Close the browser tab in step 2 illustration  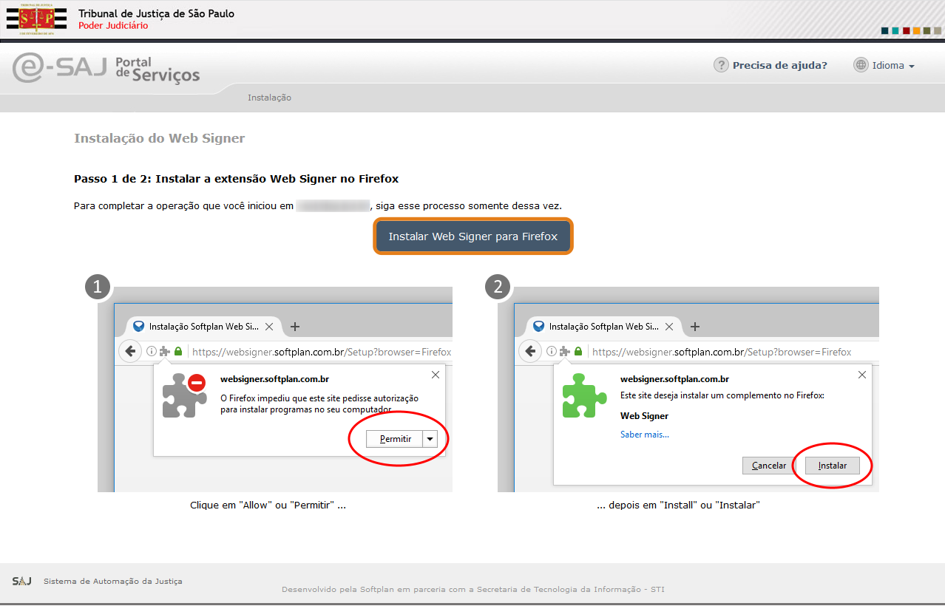pyautogui.click(x=669, y=326)
